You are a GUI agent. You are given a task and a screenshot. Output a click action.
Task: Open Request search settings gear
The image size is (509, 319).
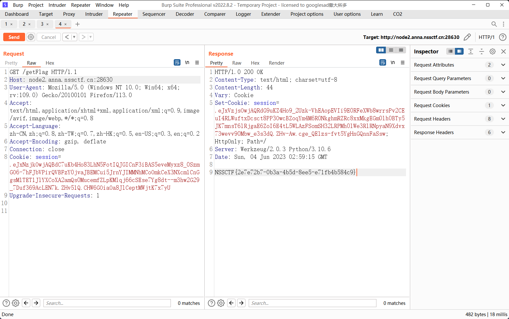coord(15,303)
